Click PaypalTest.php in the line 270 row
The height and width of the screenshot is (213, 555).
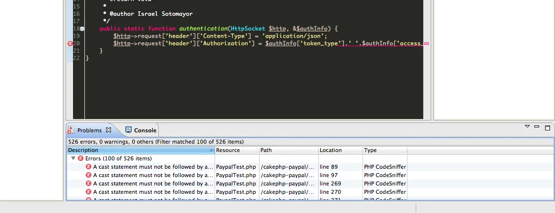pos(236,192)
